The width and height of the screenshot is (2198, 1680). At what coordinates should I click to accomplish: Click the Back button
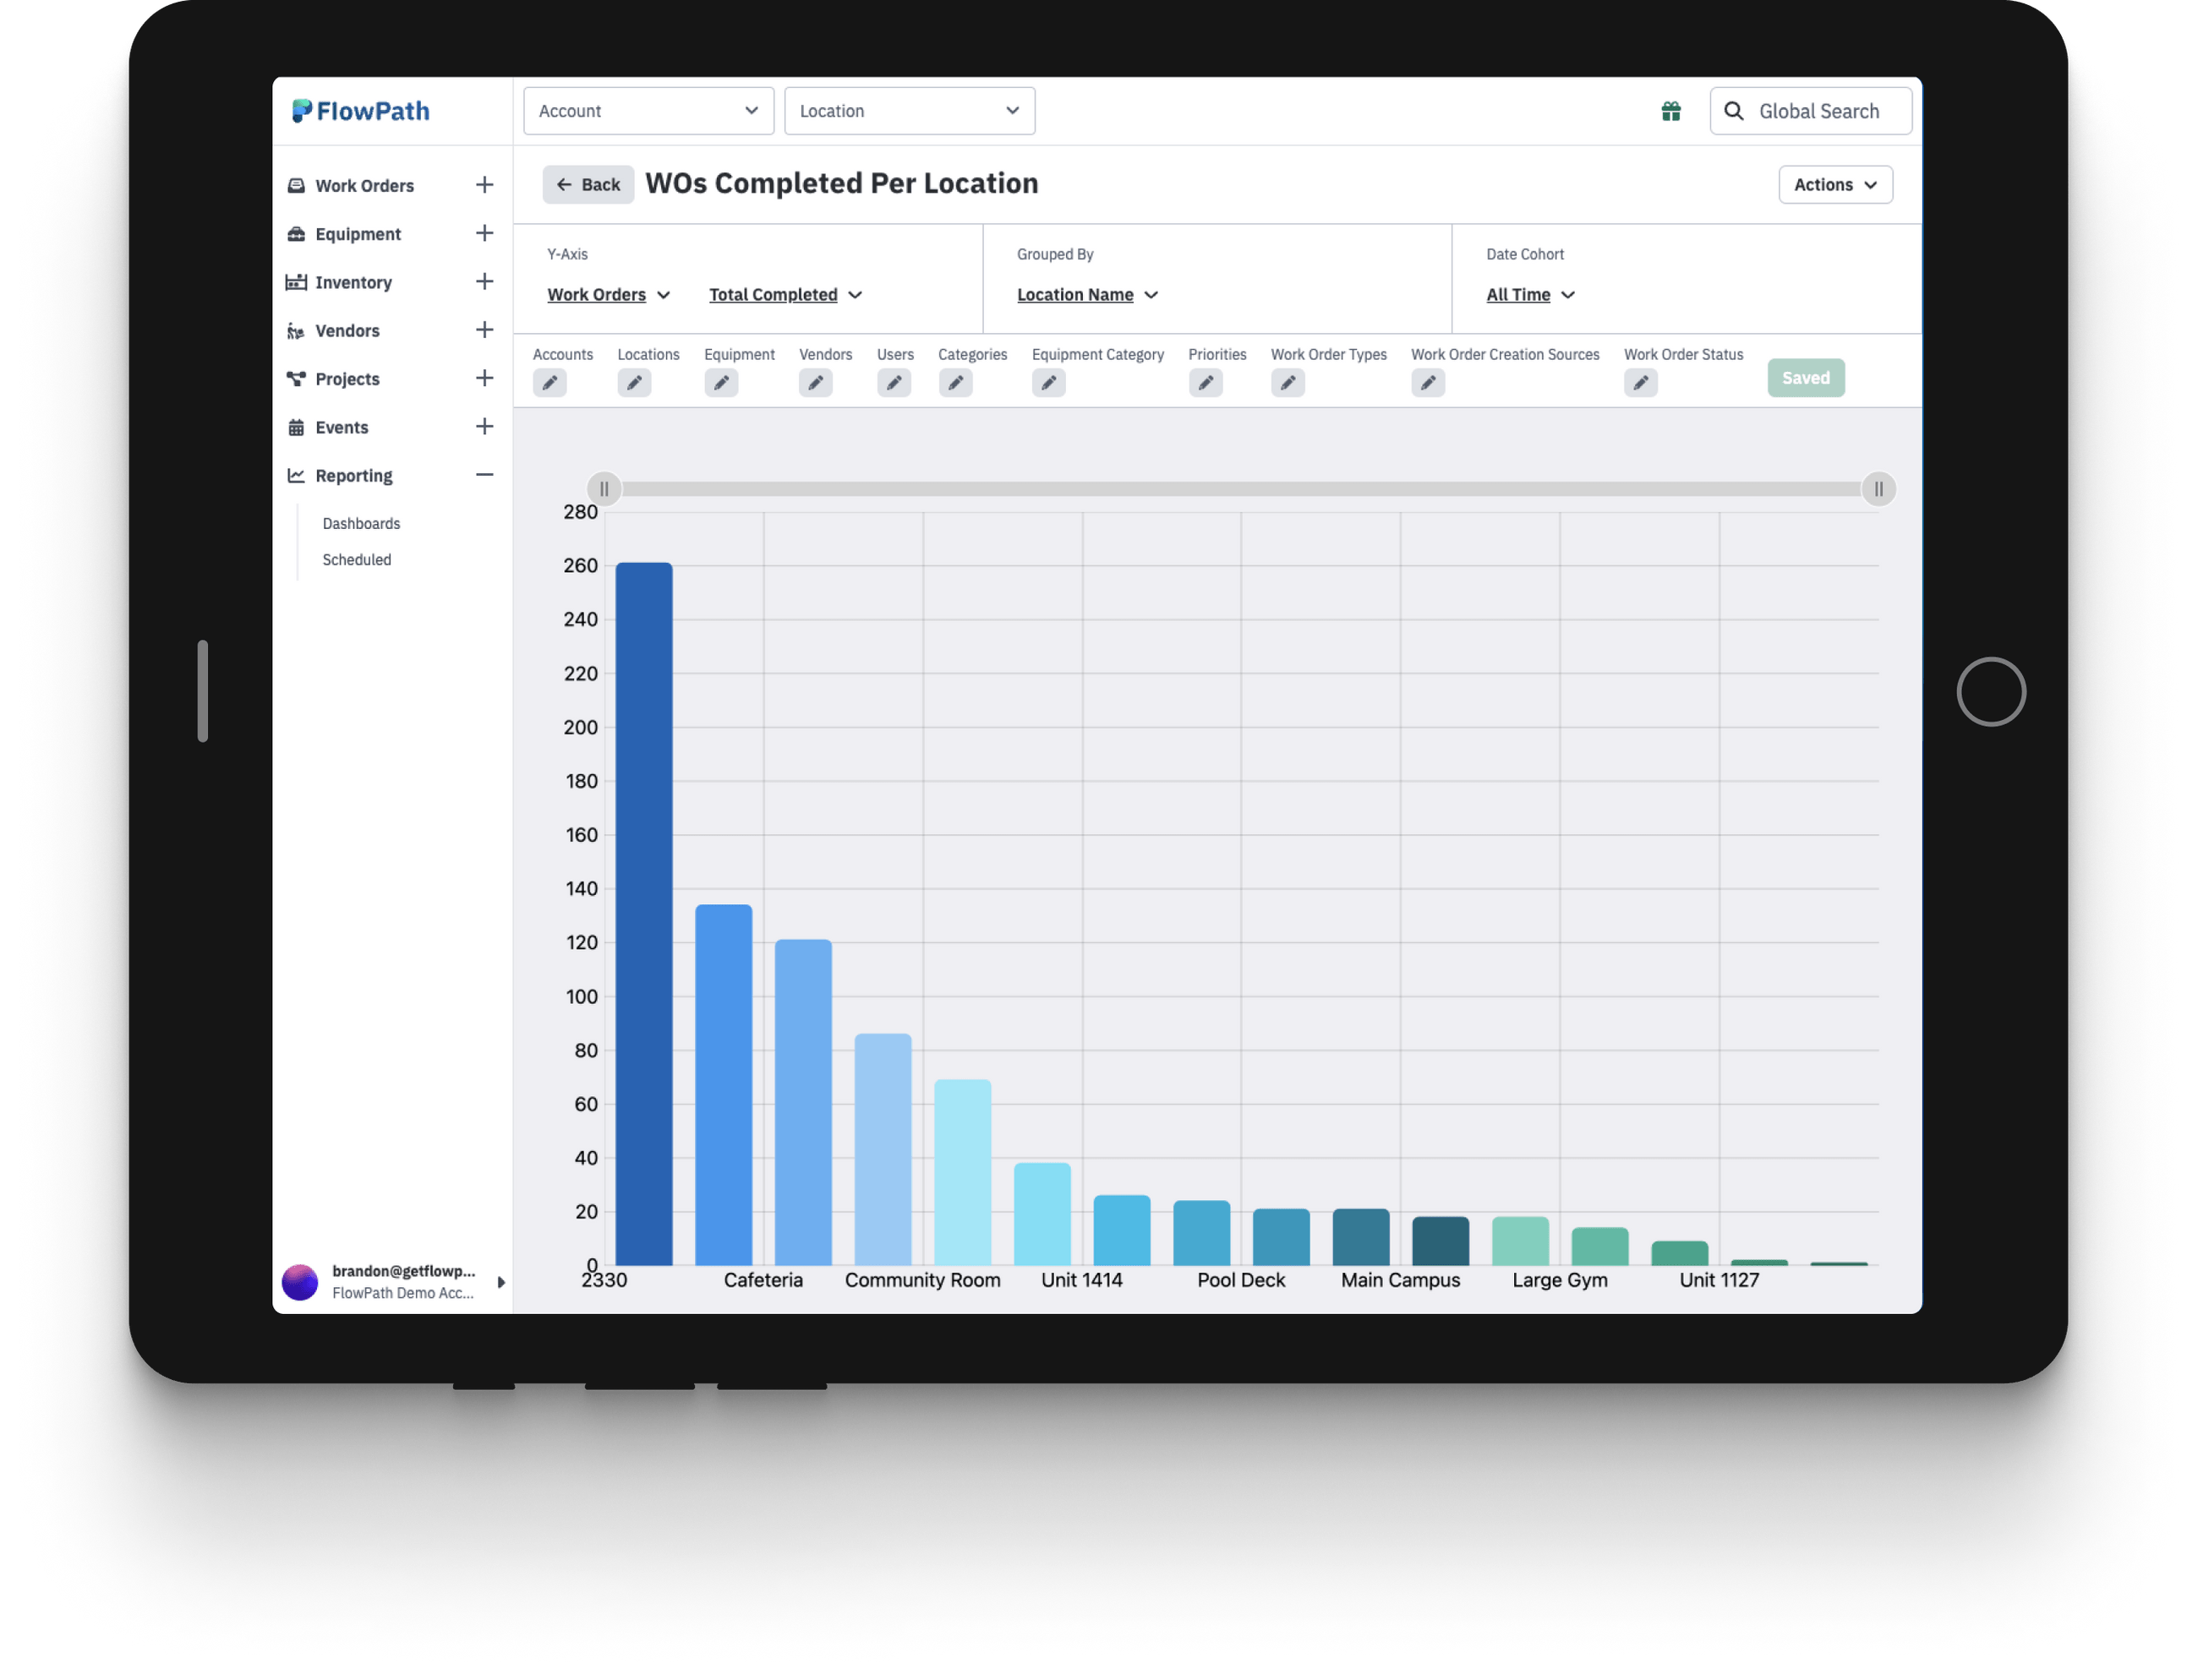tap(588, 185)
